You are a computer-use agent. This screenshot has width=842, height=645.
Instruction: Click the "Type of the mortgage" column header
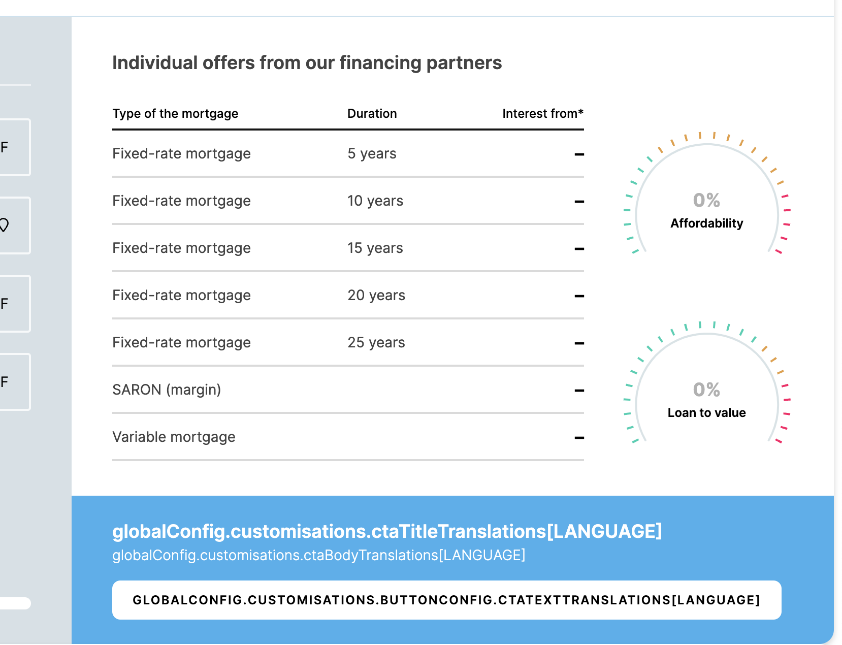click(175, 114)
